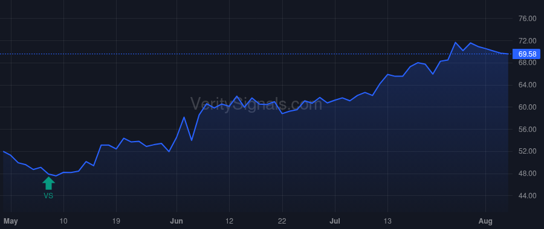
Task: Click the 44.00 price axis label
Action: tap(527, 196)
